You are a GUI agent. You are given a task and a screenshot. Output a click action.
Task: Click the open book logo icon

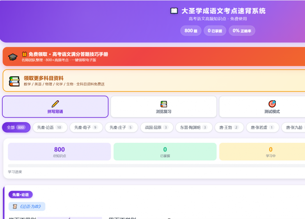coord(174,11)
